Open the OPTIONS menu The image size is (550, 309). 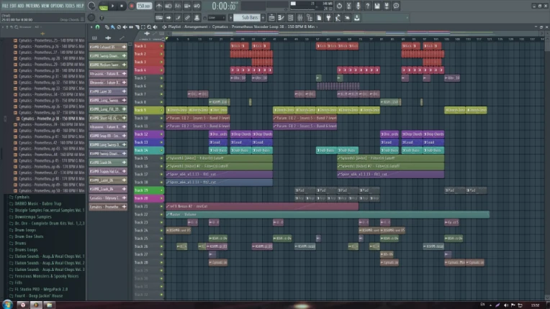tap(58, 6)
